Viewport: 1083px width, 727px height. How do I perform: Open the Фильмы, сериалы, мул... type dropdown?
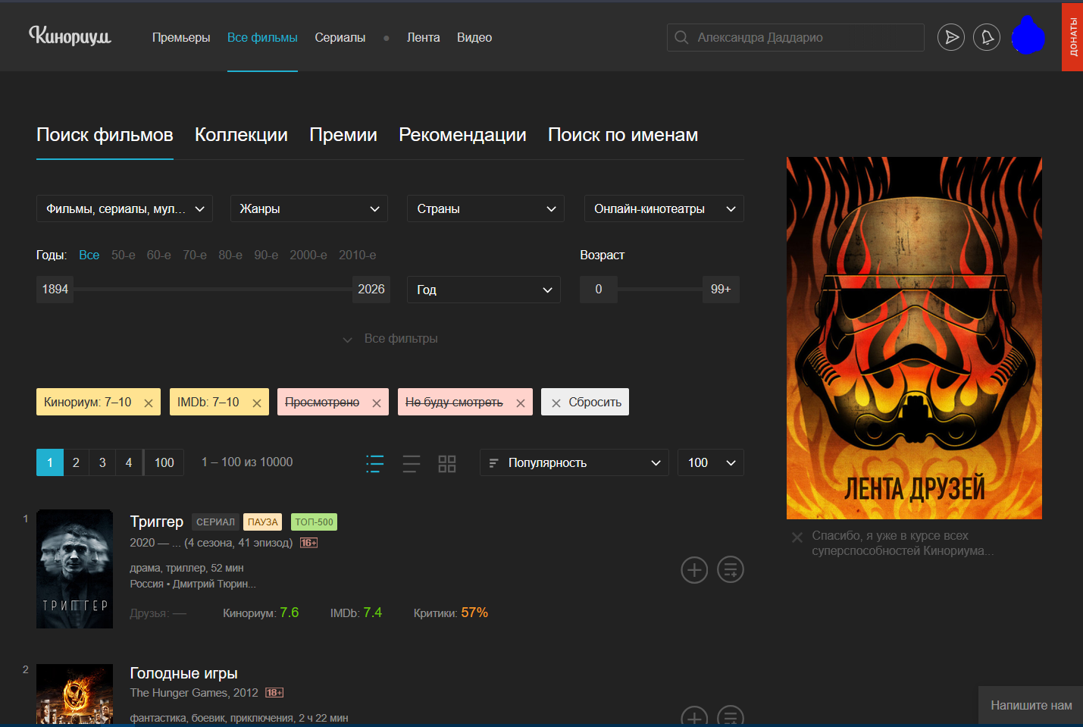[x=124, y=208]
